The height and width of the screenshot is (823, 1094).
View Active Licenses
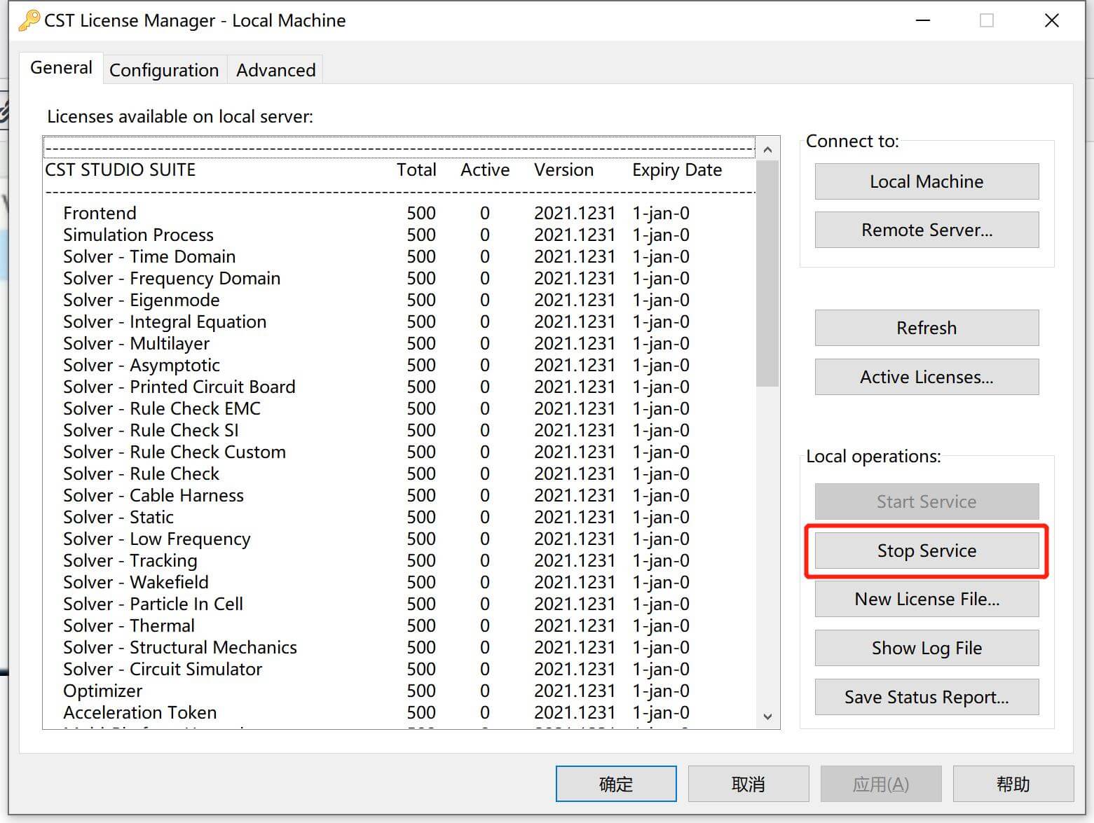point(926,377)
